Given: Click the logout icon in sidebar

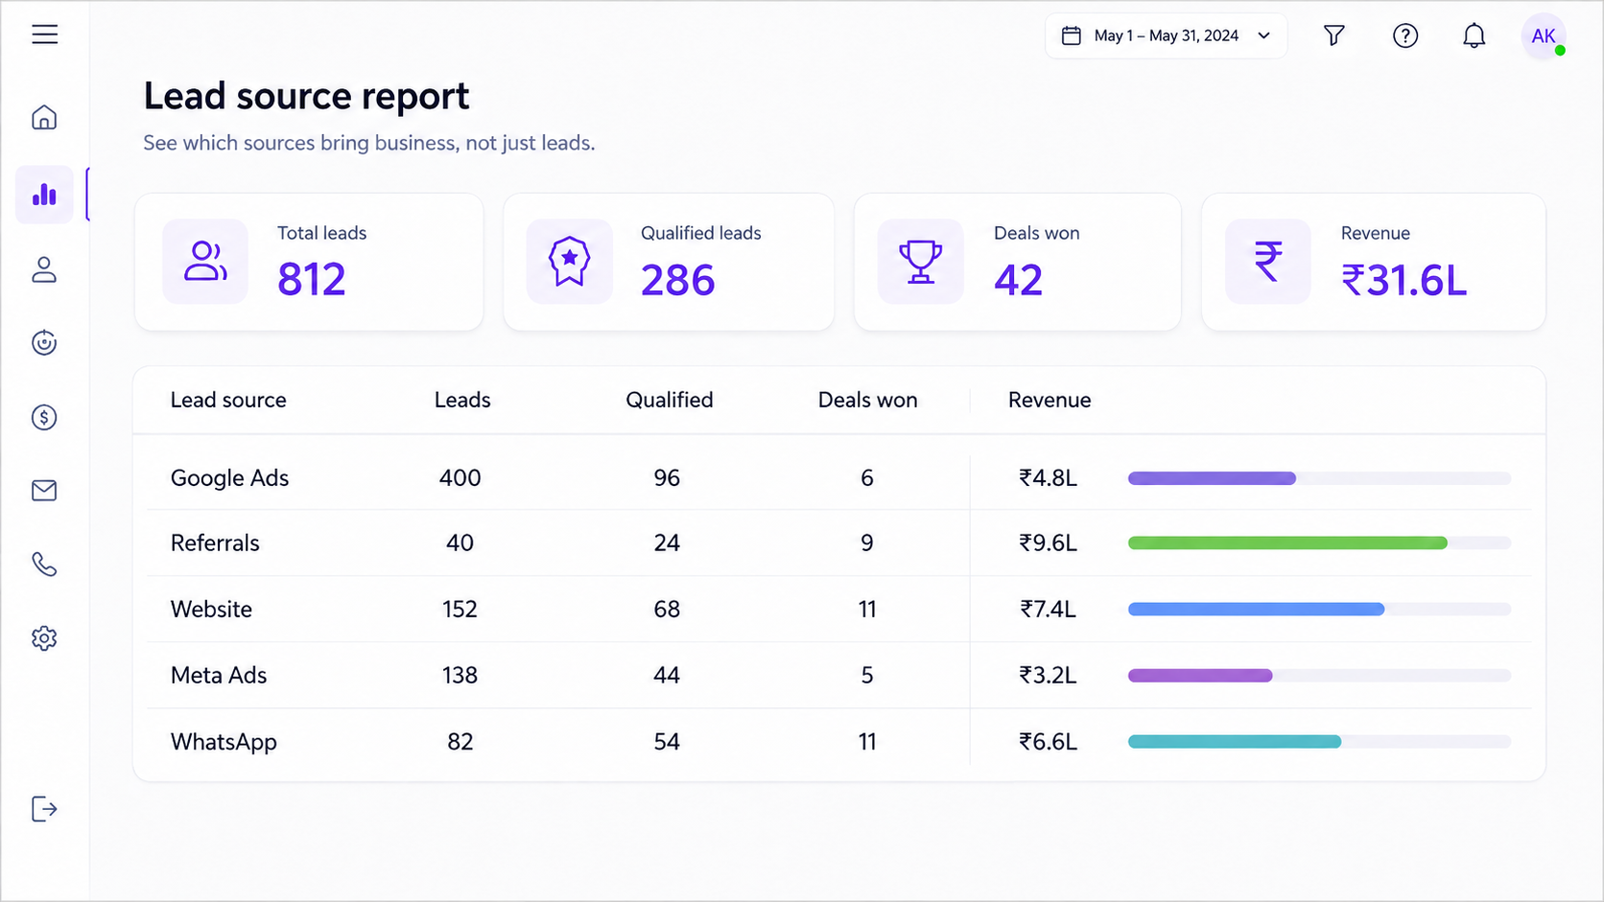Looking at the screenshot, I should point(44,809).
